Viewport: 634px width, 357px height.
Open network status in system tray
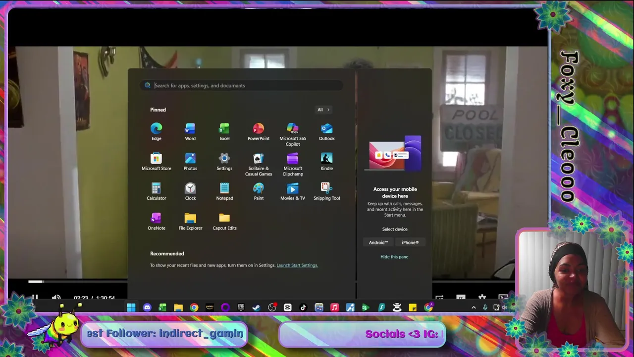click(x=496, y=307)
